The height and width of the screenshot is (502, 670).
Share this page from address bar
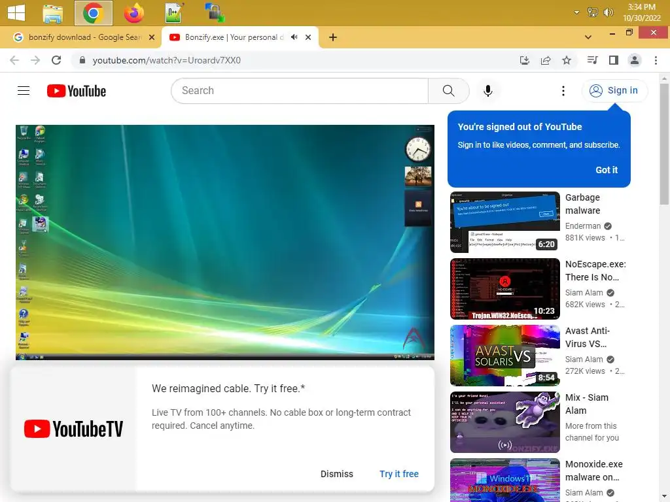(545, 60)
